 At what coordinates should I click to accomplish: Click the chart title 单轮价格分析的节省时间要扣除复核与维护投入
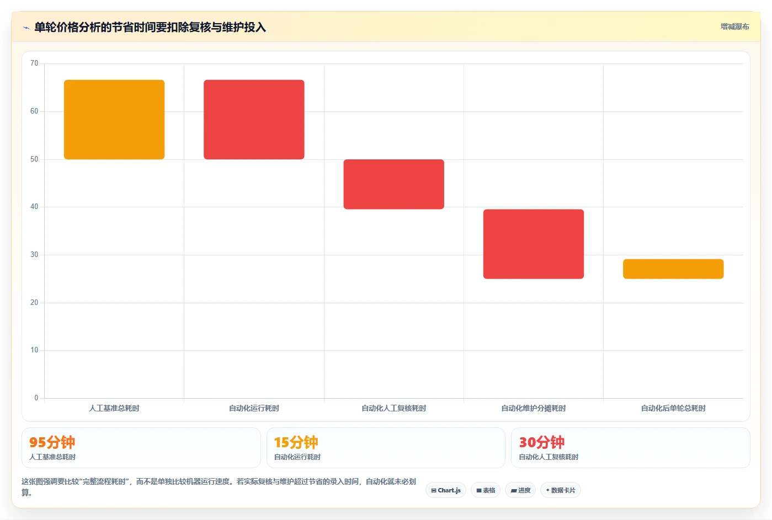(150, 27)
